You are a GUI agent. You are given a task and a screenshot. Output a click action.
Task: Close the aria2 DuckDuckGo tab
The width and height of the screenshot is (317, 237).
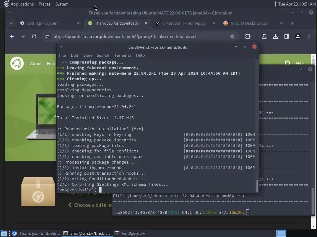[x=281, y=23]
